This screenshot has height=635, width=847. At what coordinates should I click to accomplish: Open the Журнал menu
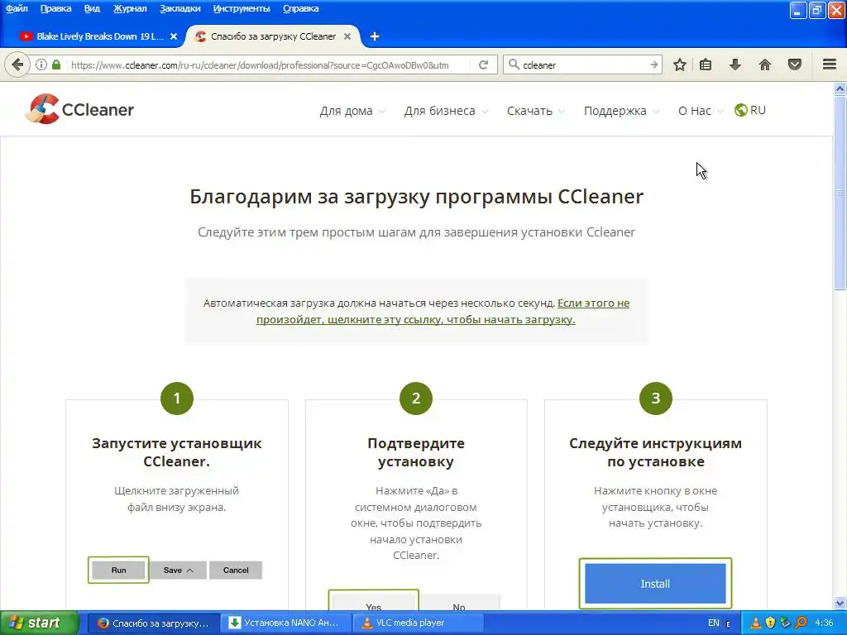click(x=130, y=8)
